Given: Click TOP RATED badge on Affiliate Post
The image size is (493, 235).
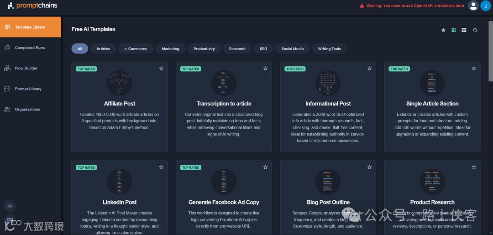Looking at the screenshot, I should click(86, 69).
